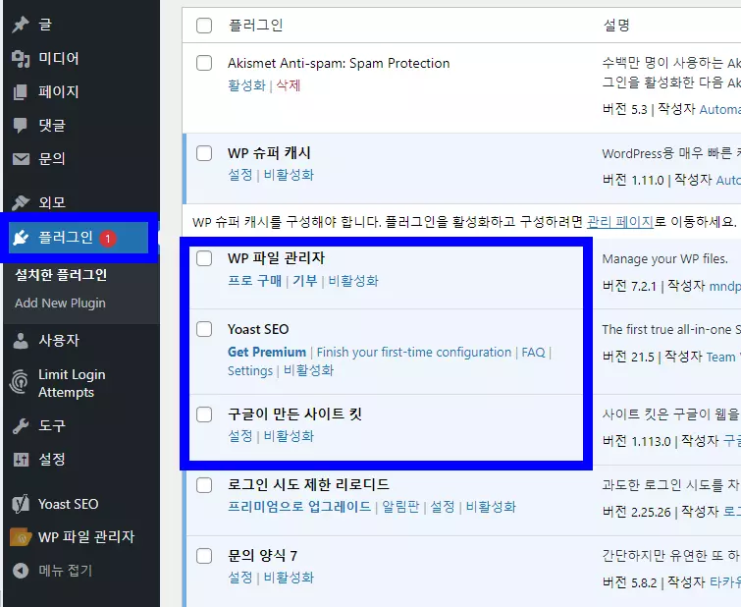Check the 로그인 시도 제한 리로디드 checkbox
The width and height of the screenshot is (741, 607).
click(204, 485)
